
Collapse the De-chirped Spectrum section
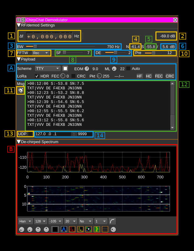click(x=19, y=142)
